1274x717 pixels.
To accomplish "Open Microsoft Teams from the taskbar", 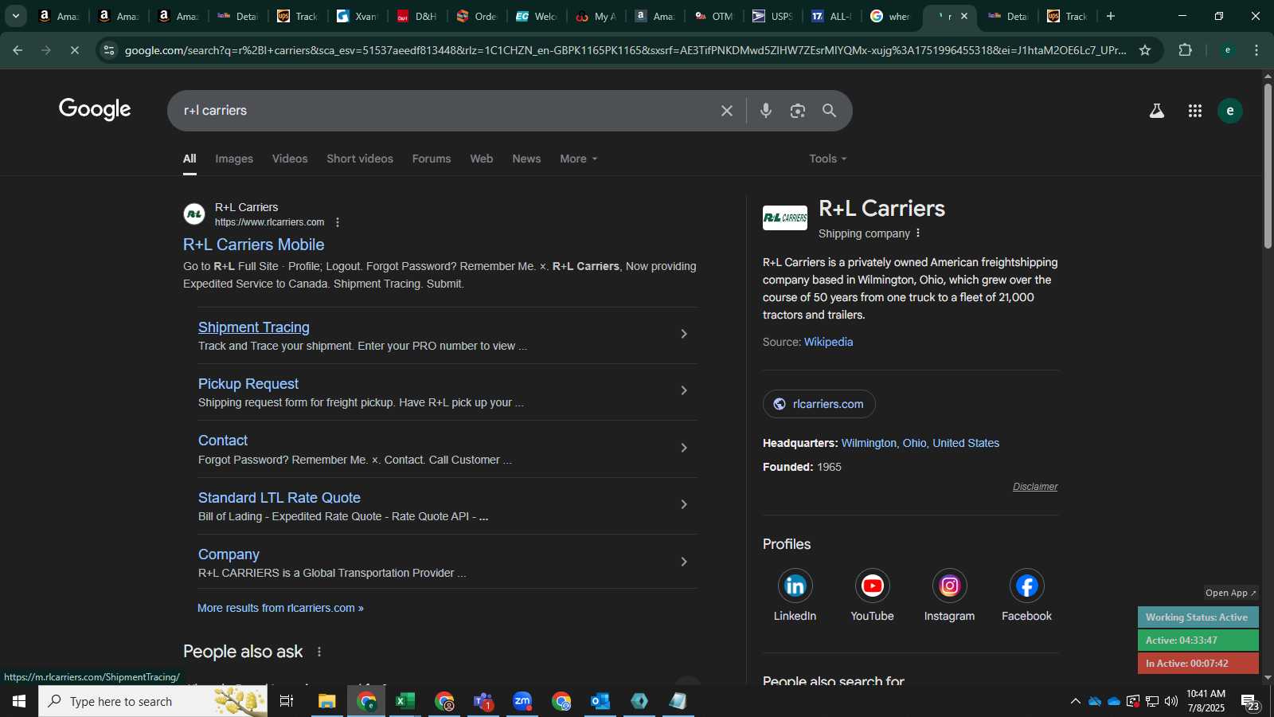I will (x=483, y=701).
